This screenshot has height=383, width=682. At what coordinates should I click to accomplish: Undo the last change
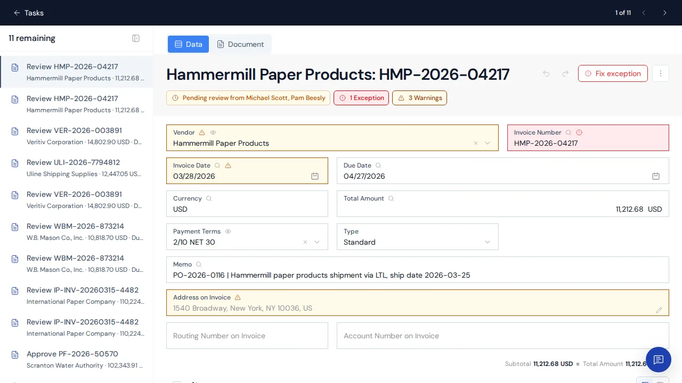[x=546, y=73]
